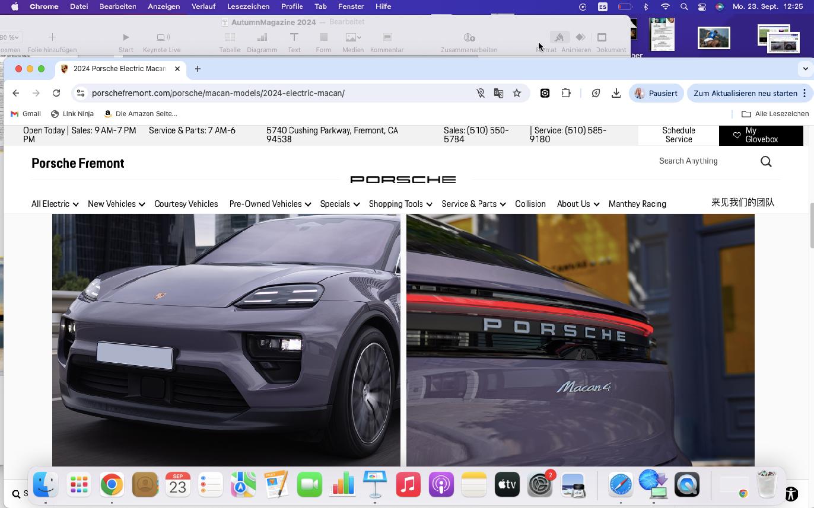Open Finder from the Dock
The height and width of the screenshot is (508, 814).
46,485
